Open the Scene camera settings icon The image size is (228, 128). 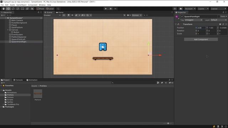pos(128,15)
